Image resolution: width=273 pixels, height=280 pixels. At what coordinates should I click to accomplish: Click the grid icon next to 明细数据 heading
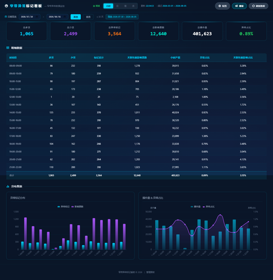(8, 48)
